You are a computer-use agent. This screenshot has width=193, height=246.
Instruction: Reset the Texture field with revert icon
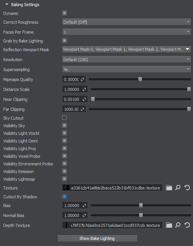[187, 188]
